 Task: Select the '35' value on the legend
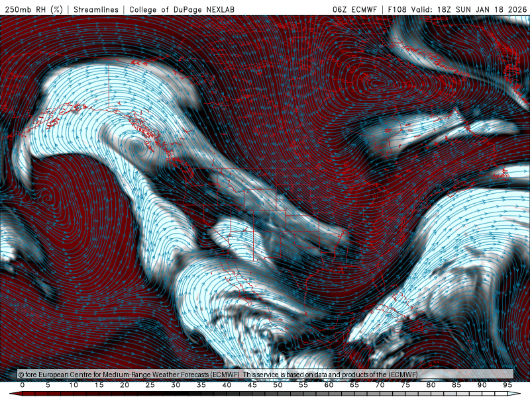click(x=201, y=385)
